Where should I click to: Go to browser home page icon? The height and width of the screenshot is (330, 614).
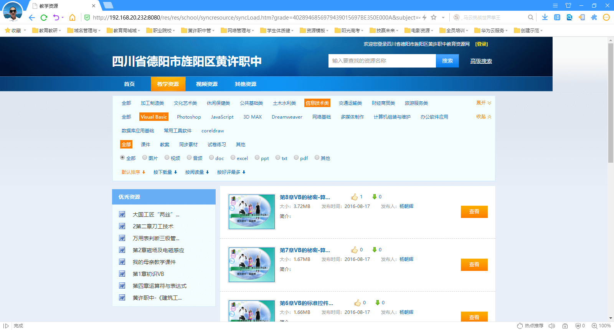pyautogui.click(x=72, y=18)
